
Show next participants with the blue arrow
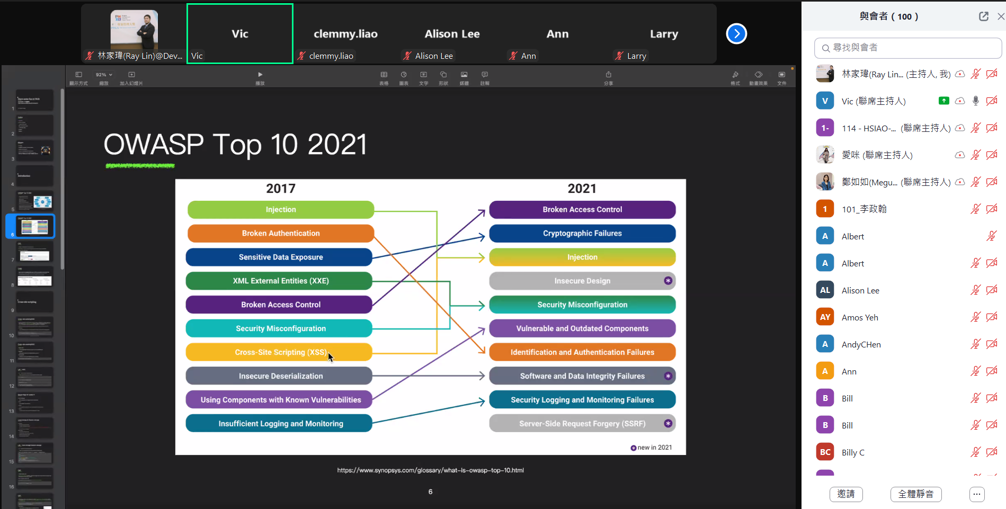pos(736,34)
